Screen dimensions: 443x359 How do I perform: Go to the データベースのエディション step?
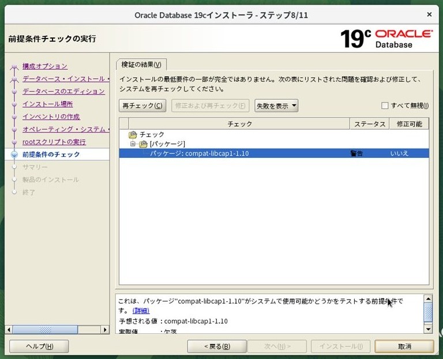63,92
